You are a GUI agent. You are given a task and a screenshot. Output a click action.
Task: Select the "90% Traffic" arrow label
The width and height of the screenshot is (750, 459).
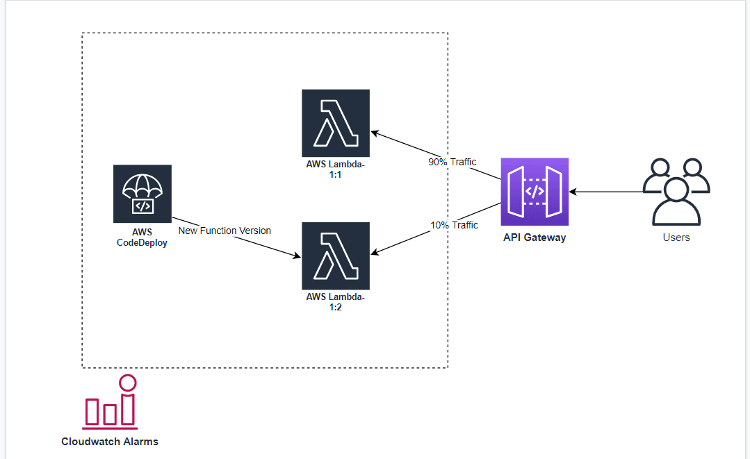pyautogui.click(x=452, y=162)
